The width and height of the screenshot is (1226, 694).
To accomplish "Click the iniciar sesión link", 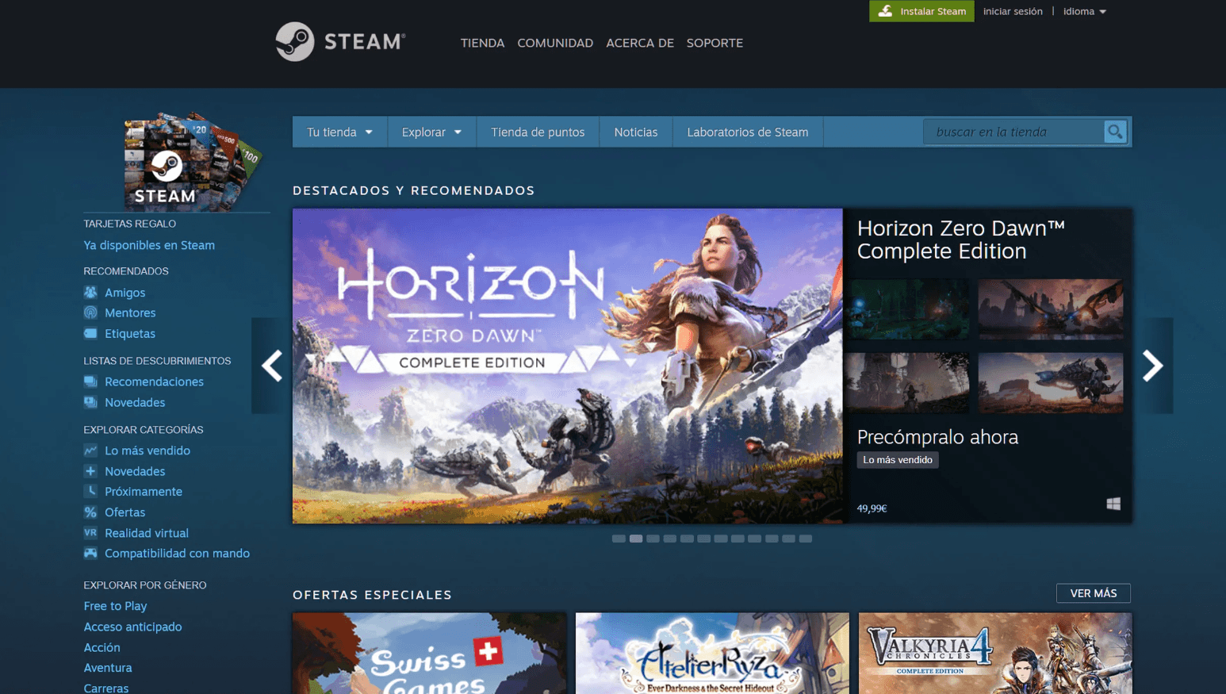I will (1013, 11).
